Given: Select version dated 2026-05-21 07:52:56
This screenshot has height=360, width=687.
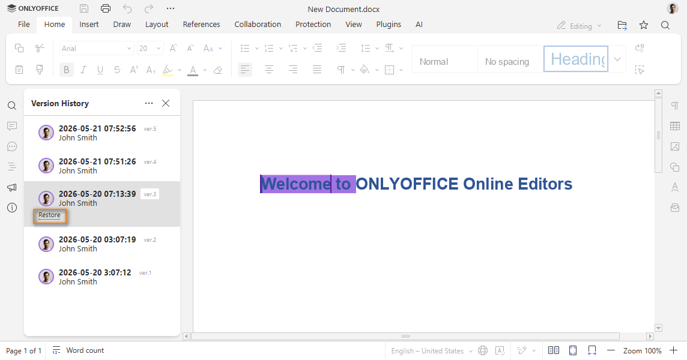Looking at the screenshot, I should click(x=102, y=133).
